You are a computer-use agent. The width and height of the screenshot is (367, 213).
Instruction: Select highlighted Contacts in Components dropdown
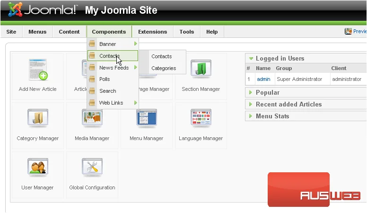tap(113, 56)
